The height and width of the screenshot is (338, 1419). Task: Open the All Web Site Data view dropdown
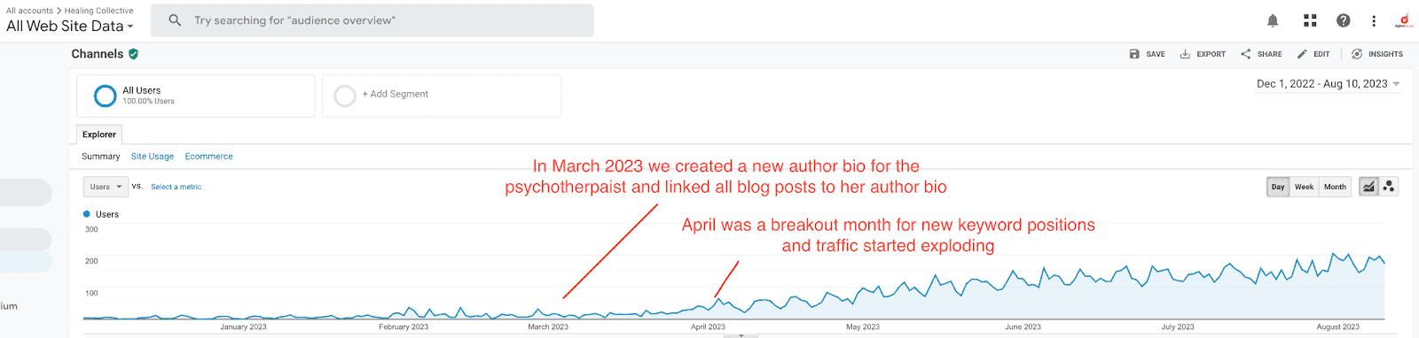coord(70,27)
